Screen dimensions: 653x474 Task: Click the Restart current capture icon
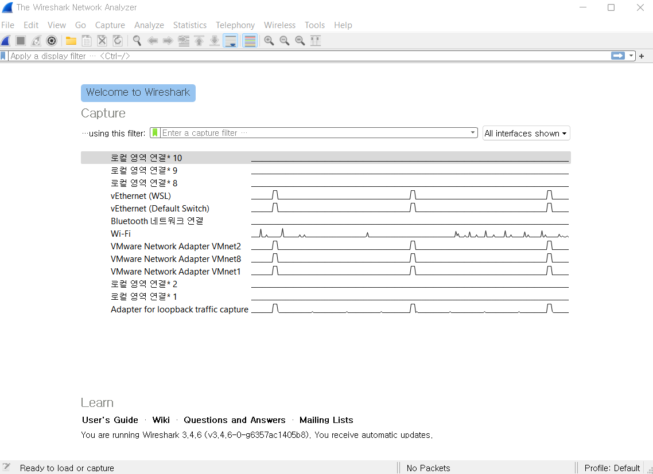36,41
